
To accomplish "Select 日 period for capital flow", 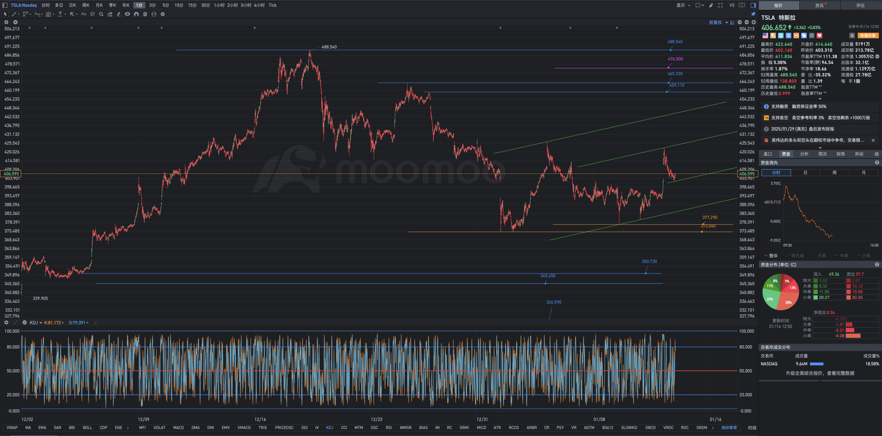I will point(805,173).
